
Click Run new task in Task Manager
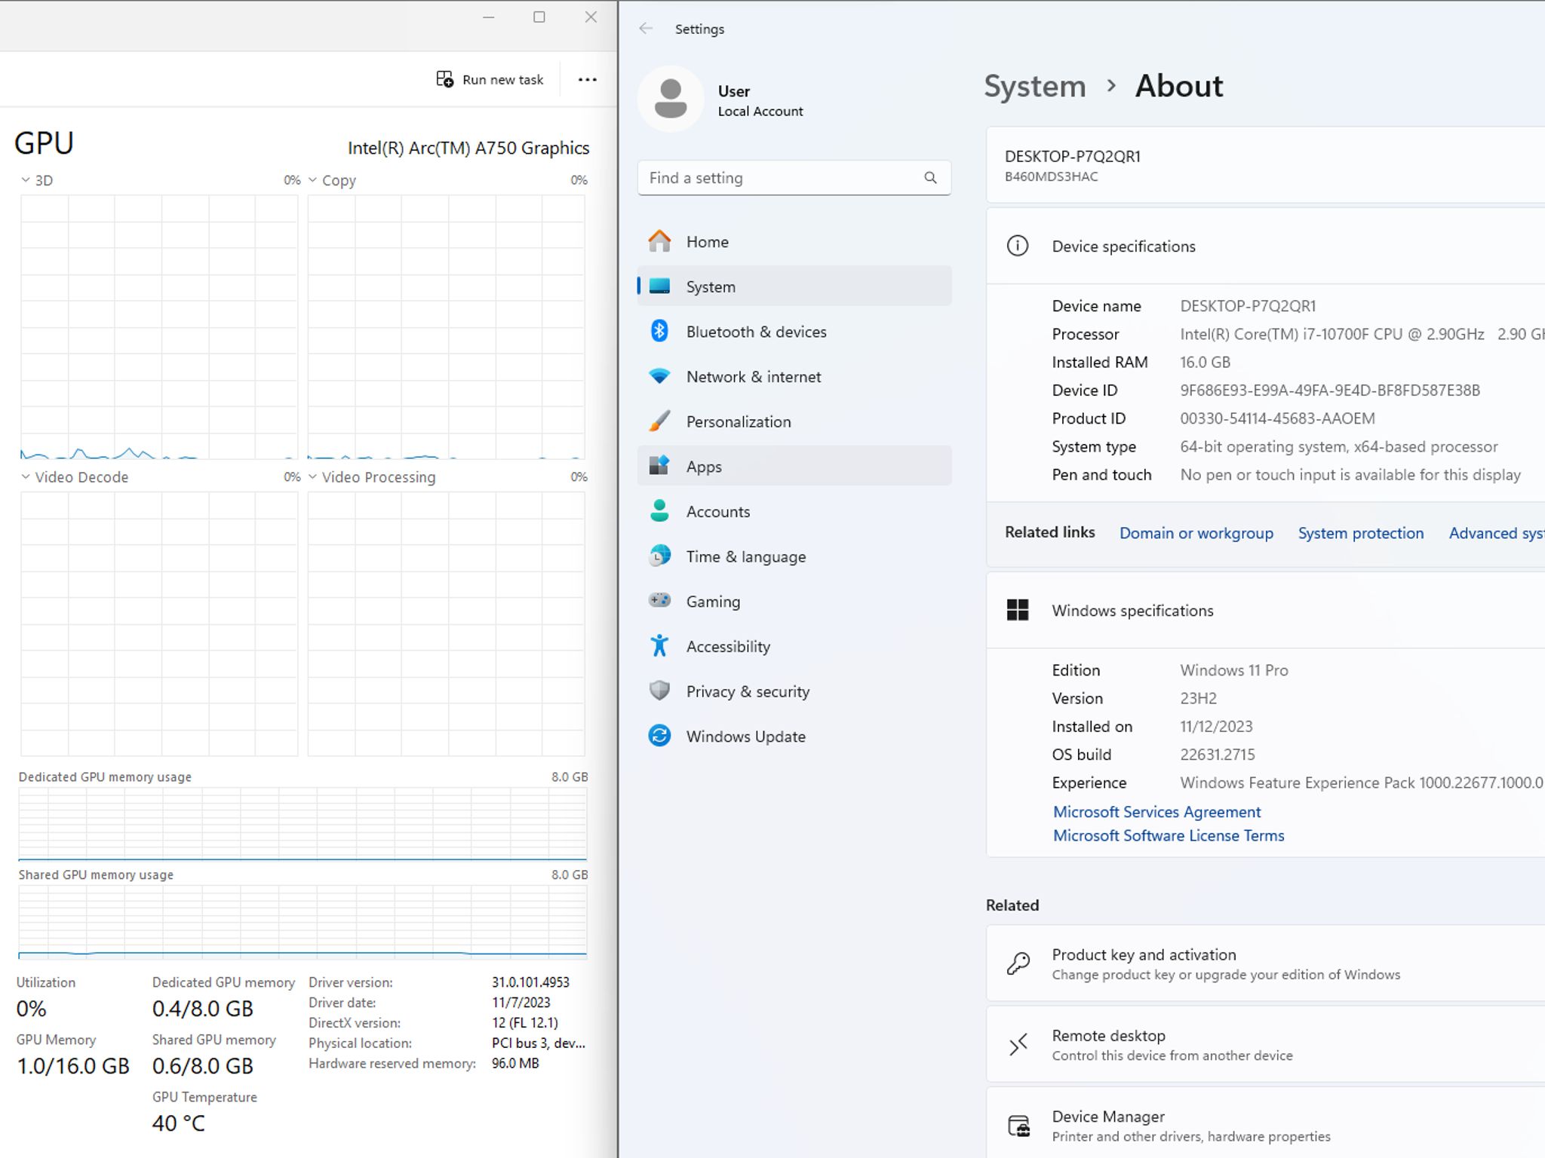tap(490, 80)
